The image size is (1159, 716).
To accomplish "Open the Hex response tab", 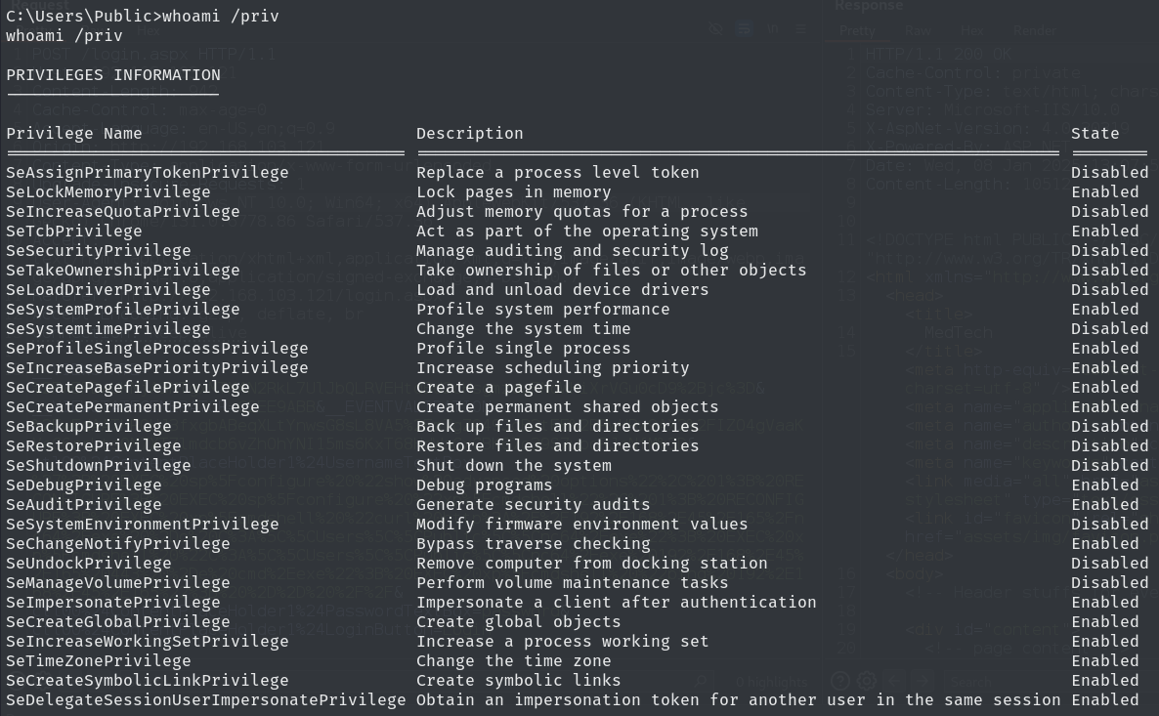I will pos(972,31).
